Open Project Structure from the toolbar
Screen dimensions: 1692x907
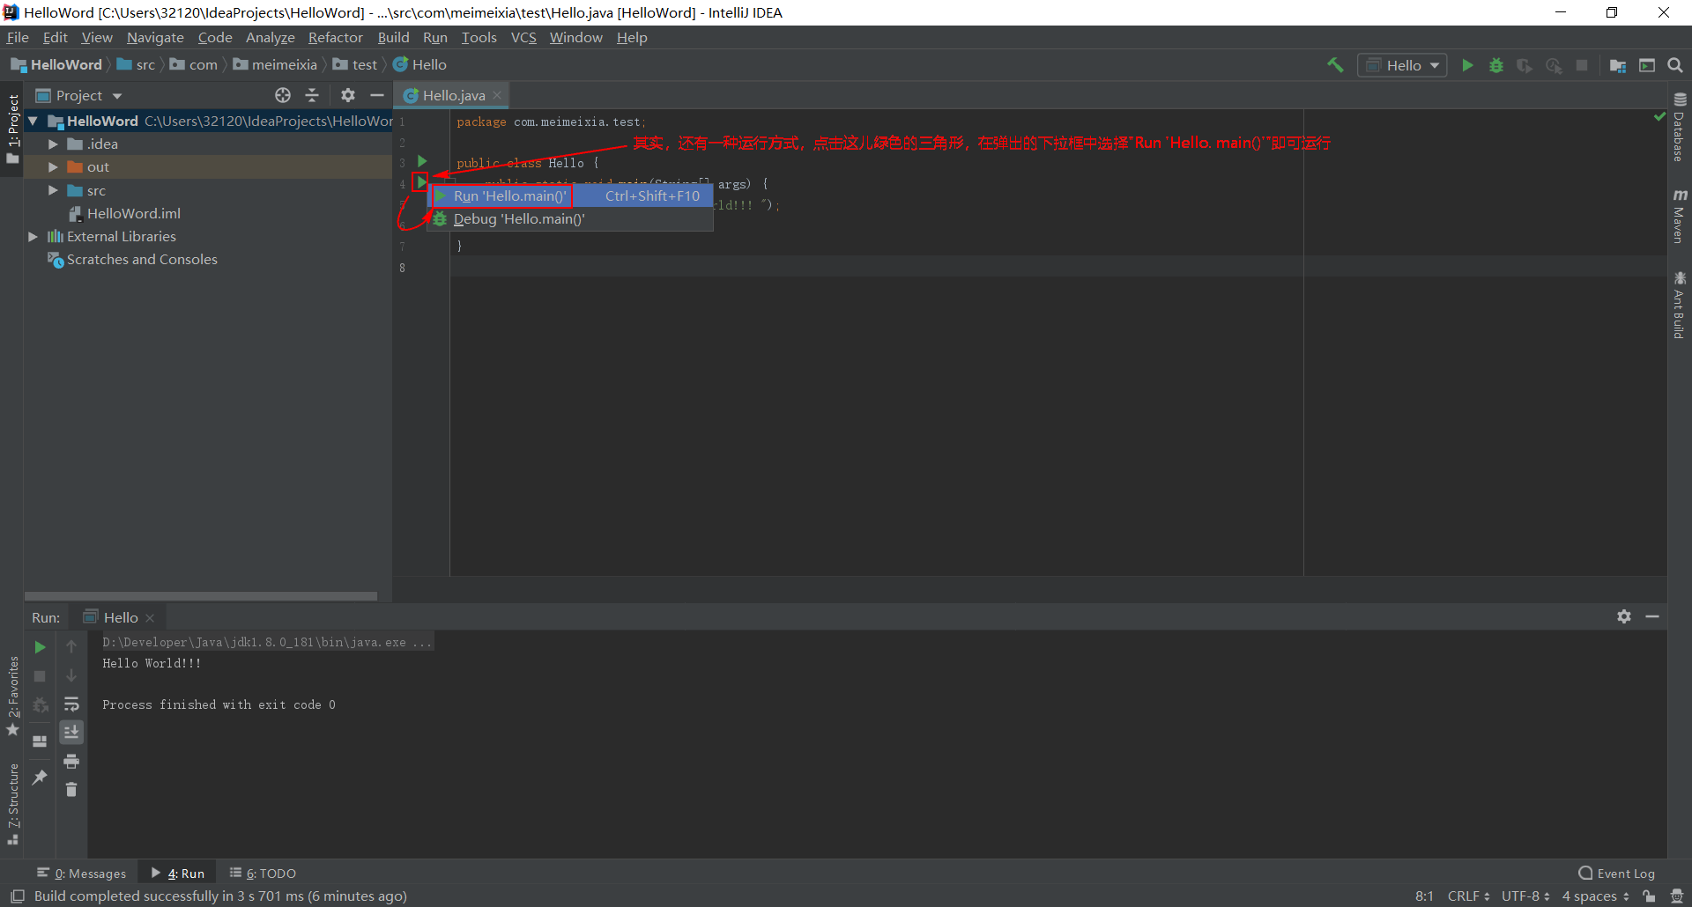point(1618,65)
